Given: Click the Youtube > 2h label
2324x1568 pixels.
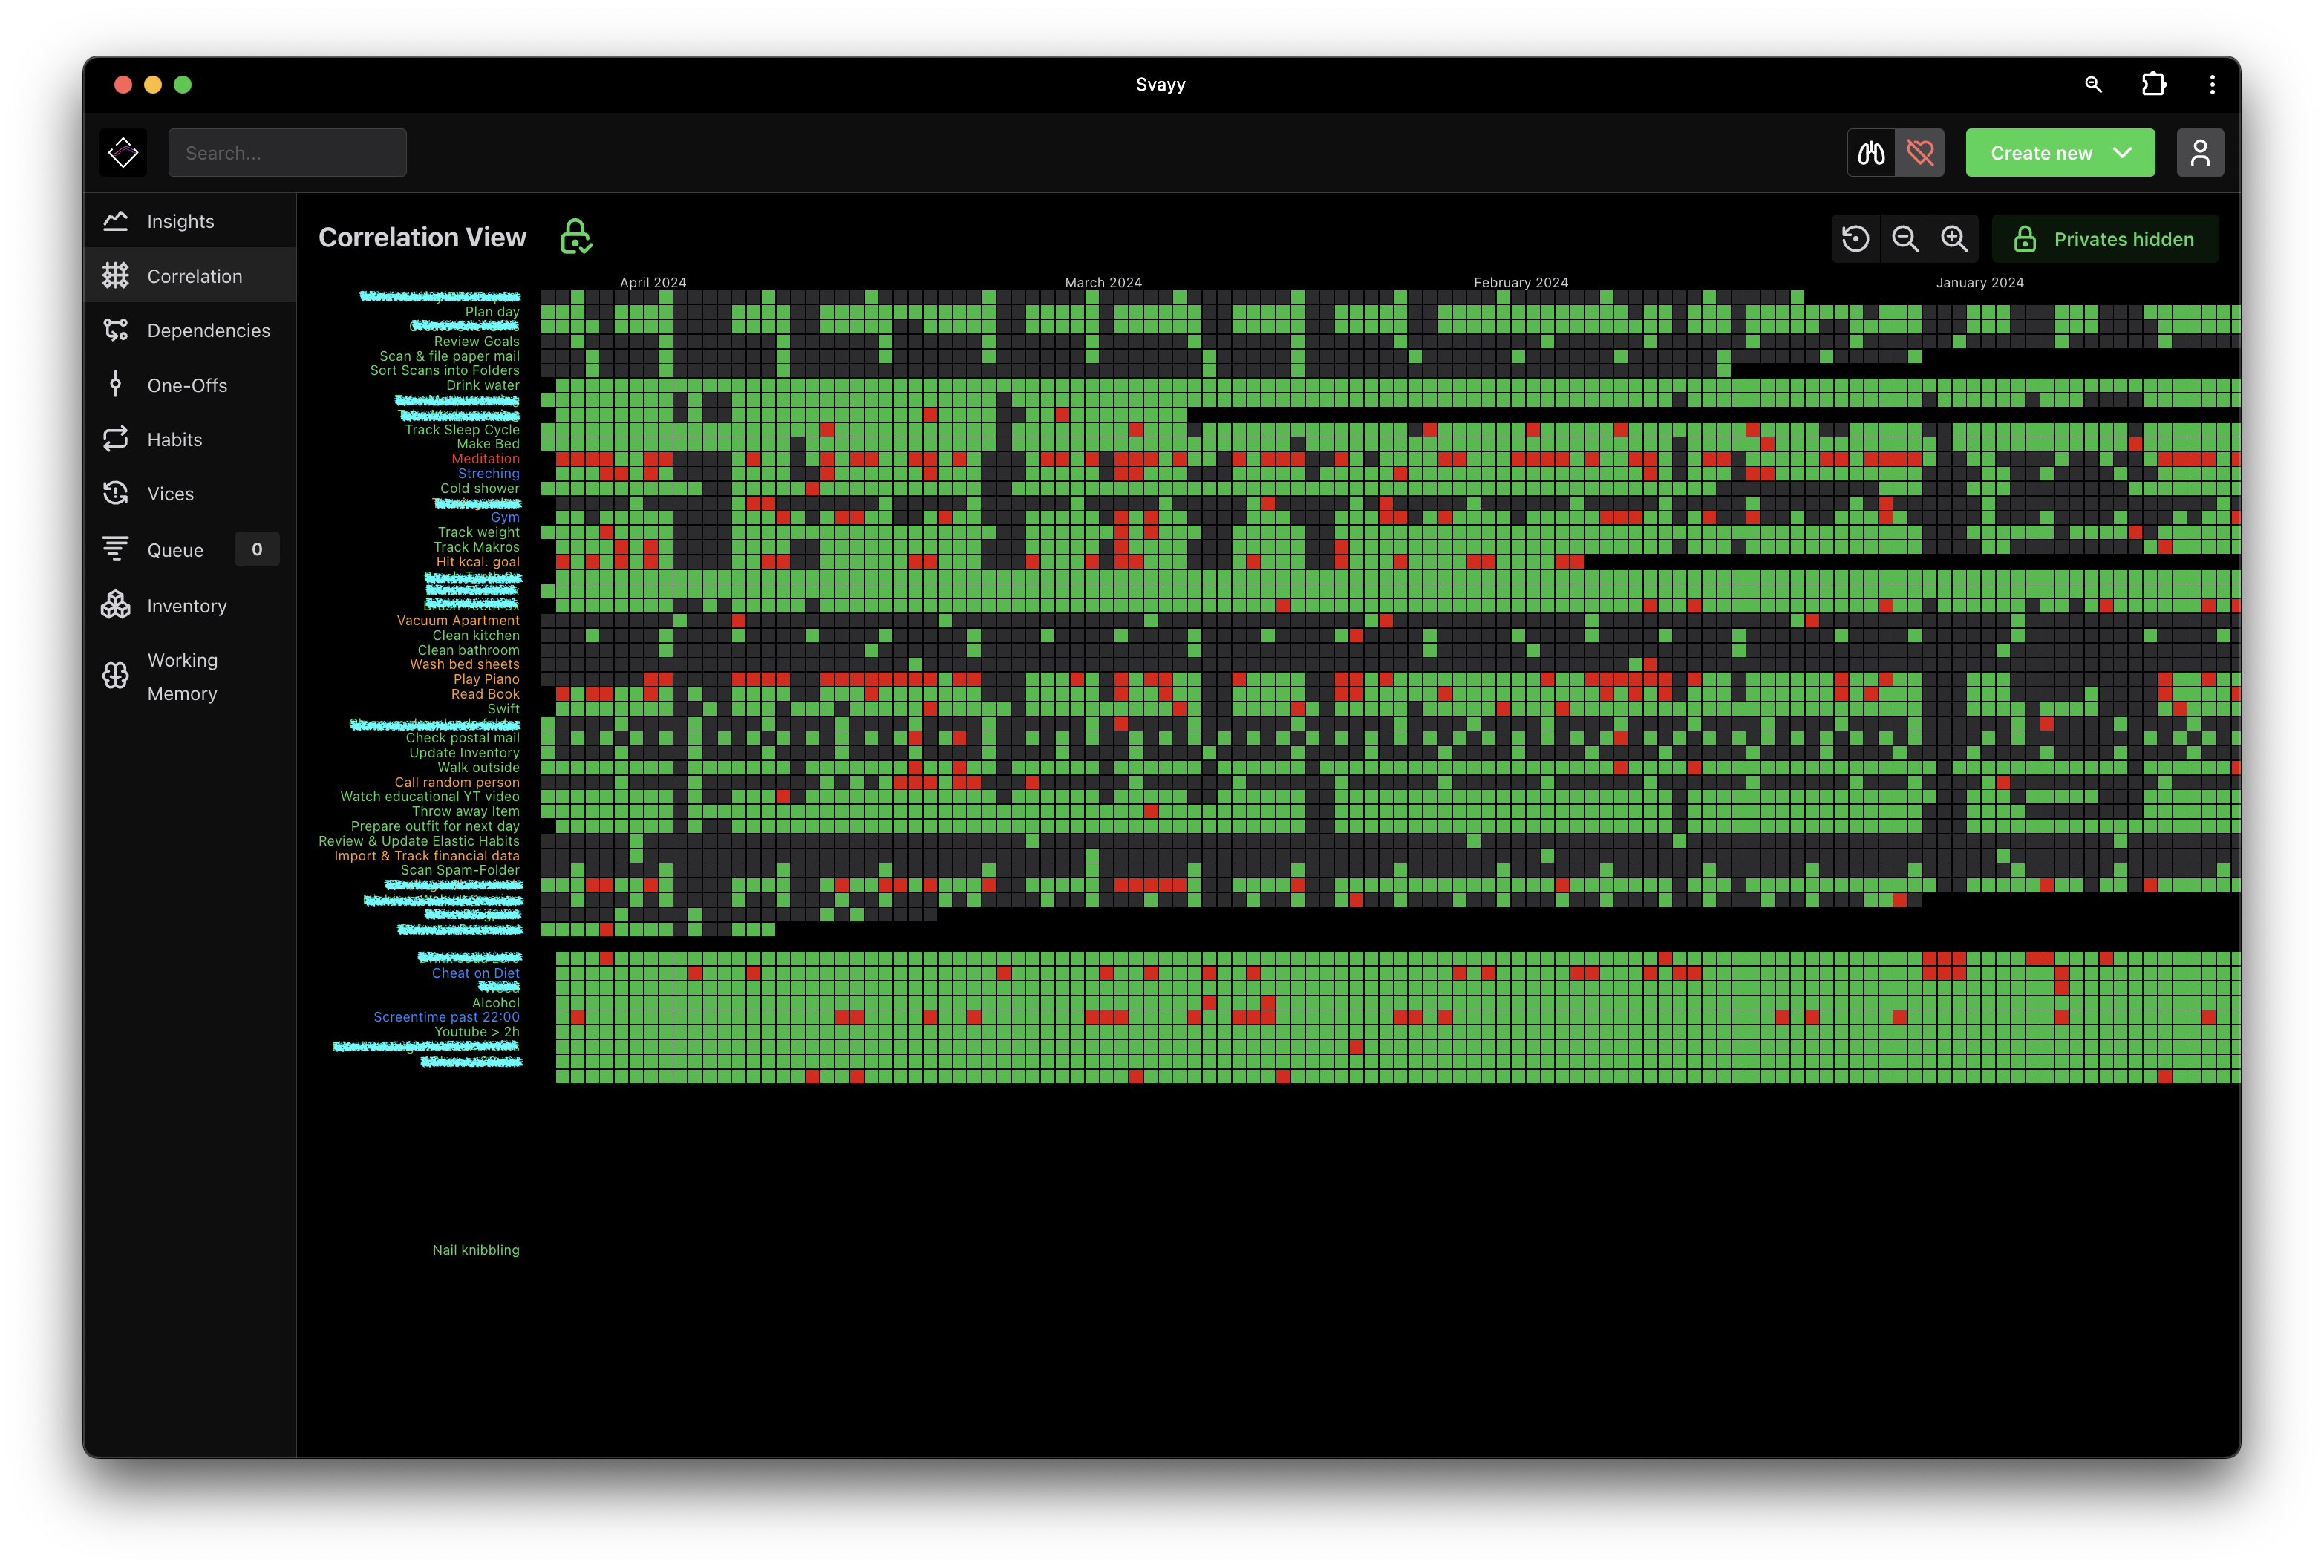Looking at the screenshot, I should 477,1033.
